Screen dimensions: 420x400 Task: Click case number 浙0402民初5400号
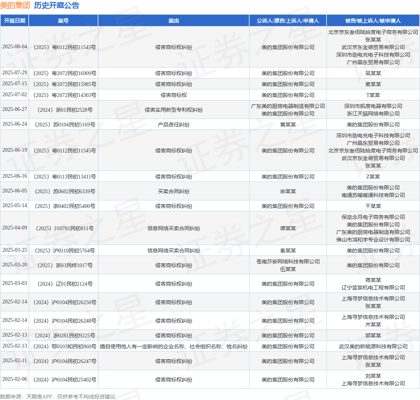[x=65, y=206]
